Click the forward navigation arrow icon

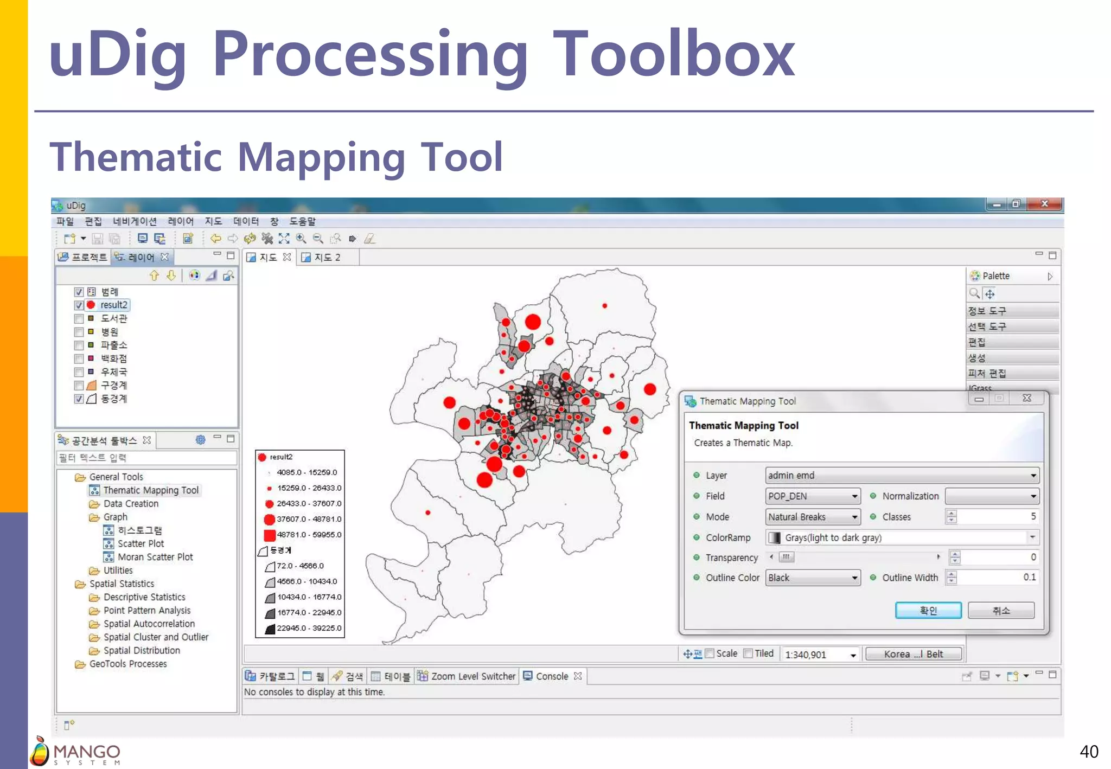pos(233,239)
